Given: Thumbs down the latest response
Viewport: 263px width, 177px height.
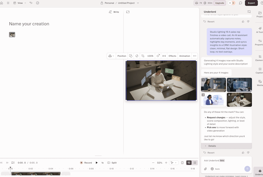Looking at the screenshot, I should [x=248, y=153].
